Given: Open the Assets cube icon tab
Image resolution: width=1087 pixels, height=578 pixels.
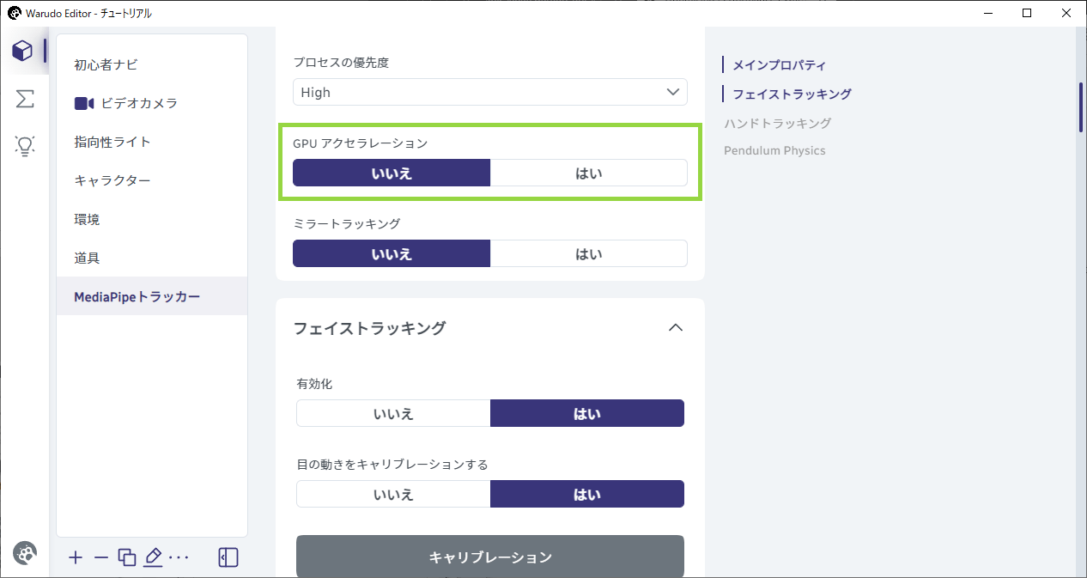Looking at the screenshot, I should (x=23, y=51).
